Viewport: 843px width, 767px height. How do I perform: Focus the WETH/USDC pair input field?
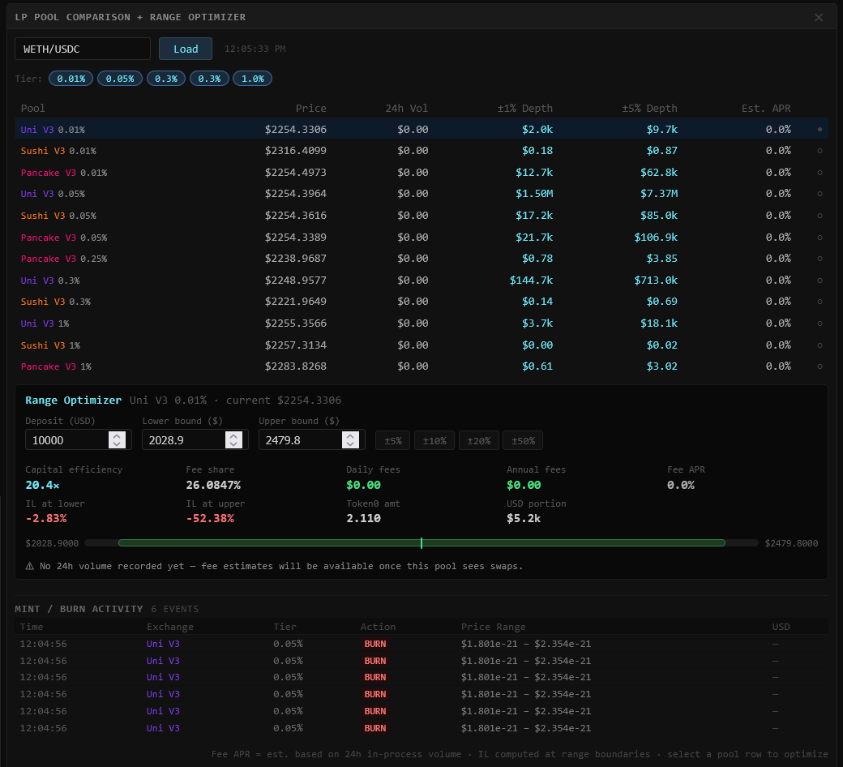(x=82, y=49)
